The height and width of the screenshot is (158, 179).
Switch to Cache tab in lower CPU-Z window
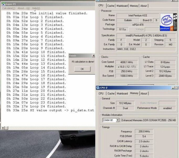[111, 93]
